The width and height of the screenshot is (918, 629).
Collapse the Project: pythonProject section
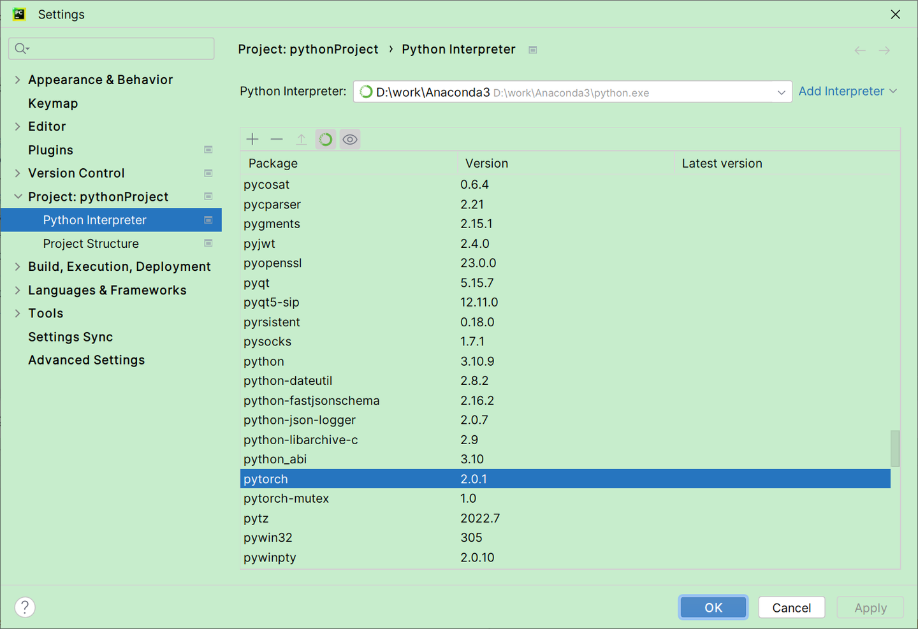pos(17,196)
